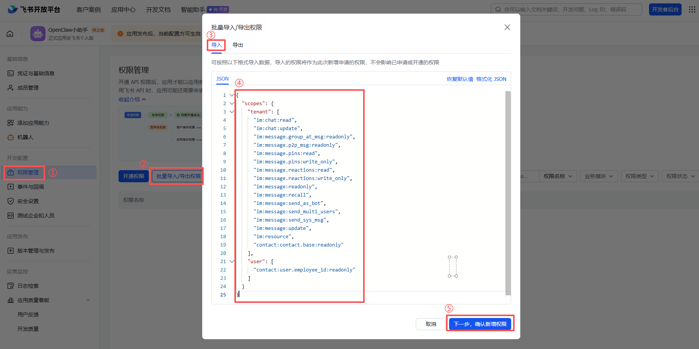
Task: Open 凭证与基础信息 in sidebar
Action: coord(36,73)
